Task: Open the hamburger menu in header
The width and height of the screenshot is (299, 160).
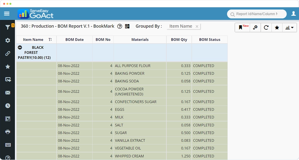Action: pyautogui.click(x=7, y=14)
